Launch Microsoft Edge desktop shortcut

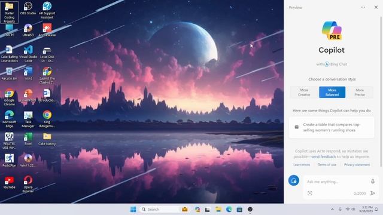tap(10, 119)
